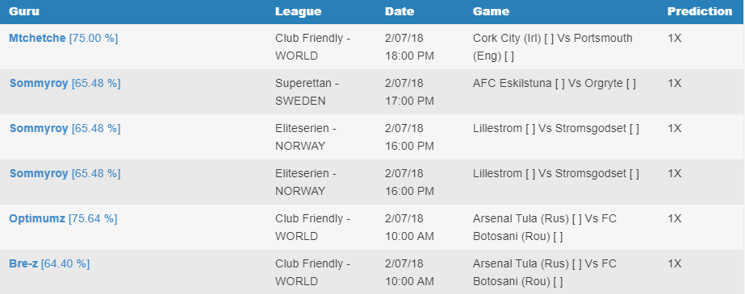Sort by the Date column header
745x294 pixels.
coord(400,11)
